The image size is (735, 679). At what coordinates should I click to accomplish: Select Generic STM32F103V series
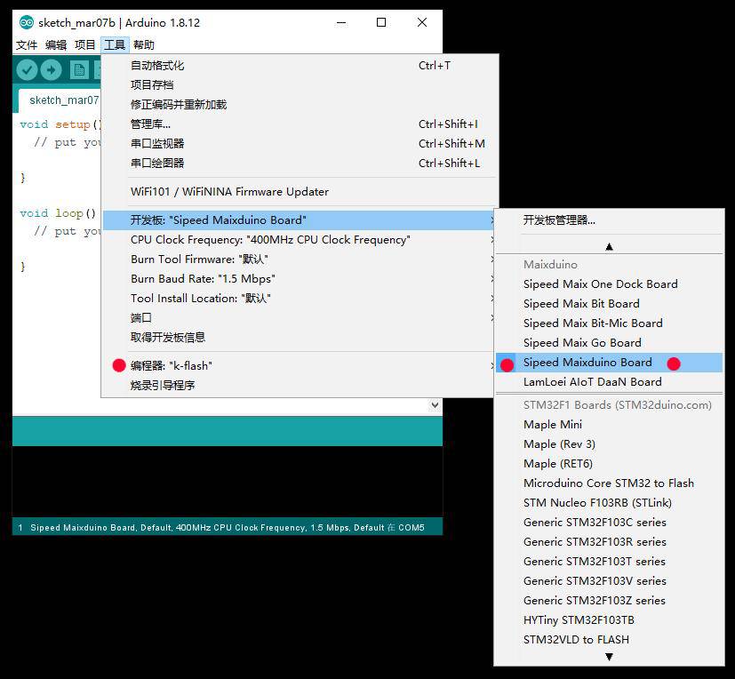coord(609,581)
